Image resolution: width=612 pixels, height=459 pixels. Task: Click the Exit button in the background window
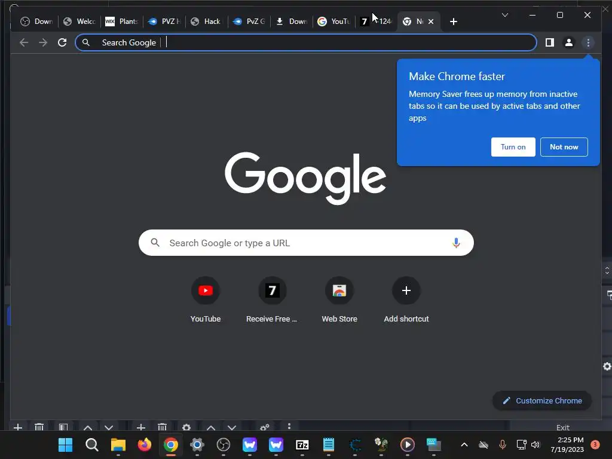pyautogui.click(x=562, y=427)
